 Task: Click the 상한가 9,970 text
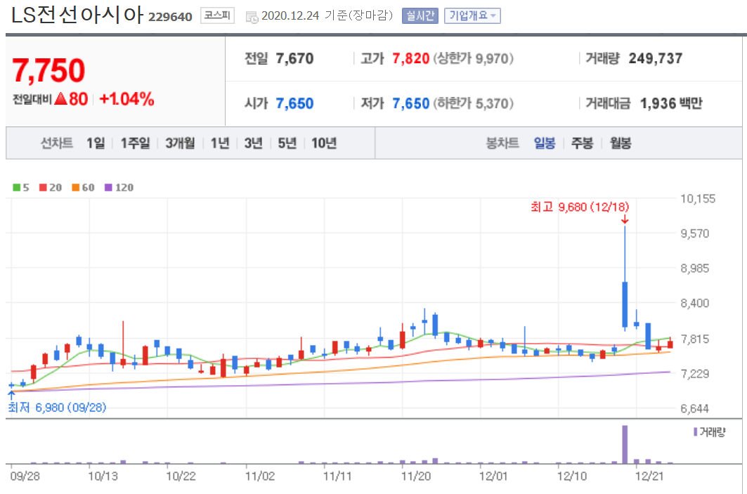[473, 58]
